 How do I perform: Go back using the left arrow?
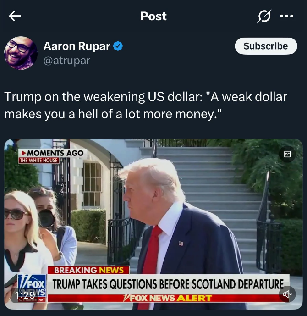tap(15, 16)
